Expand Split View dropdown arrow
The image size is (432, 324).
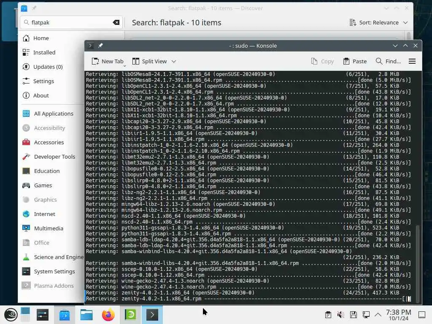tap(174, 62)
